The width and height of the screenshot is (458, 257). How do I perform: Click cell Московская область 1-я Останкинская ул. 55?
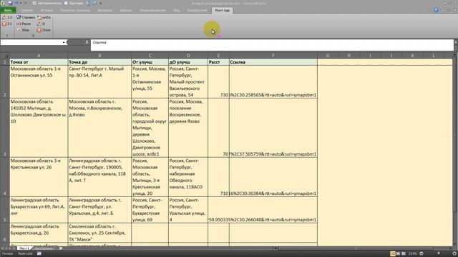coord(39,82)
